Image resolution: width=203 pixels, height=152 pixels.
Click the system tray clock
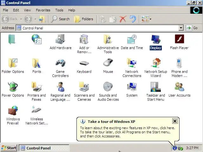pyautogui.click(x=192, y=148)
